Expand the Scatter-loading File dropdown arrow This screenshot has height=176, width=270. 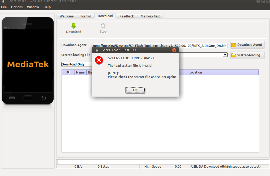(x=225, y=55)
